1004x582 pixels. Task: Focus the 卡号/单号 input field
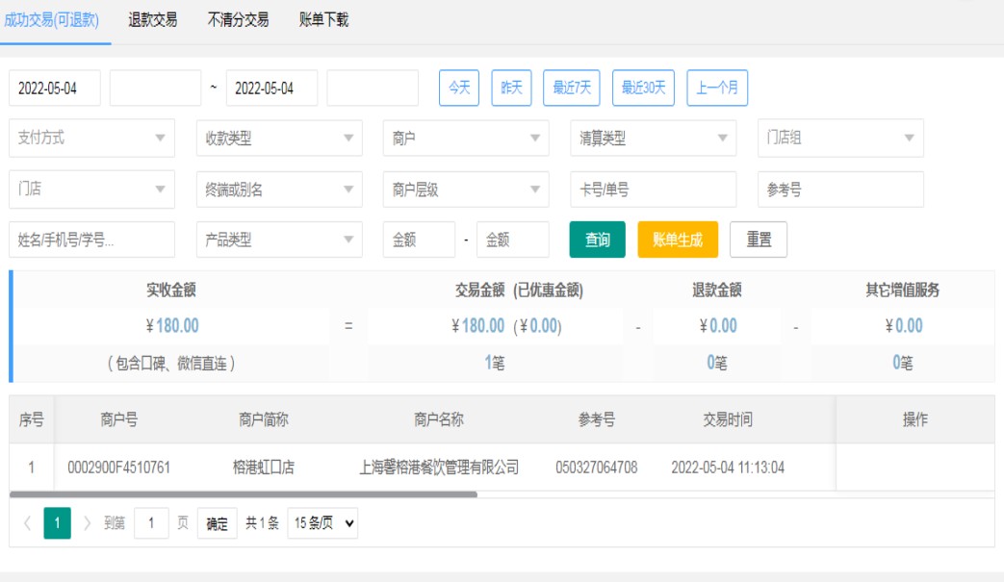(x=653, y=190)
